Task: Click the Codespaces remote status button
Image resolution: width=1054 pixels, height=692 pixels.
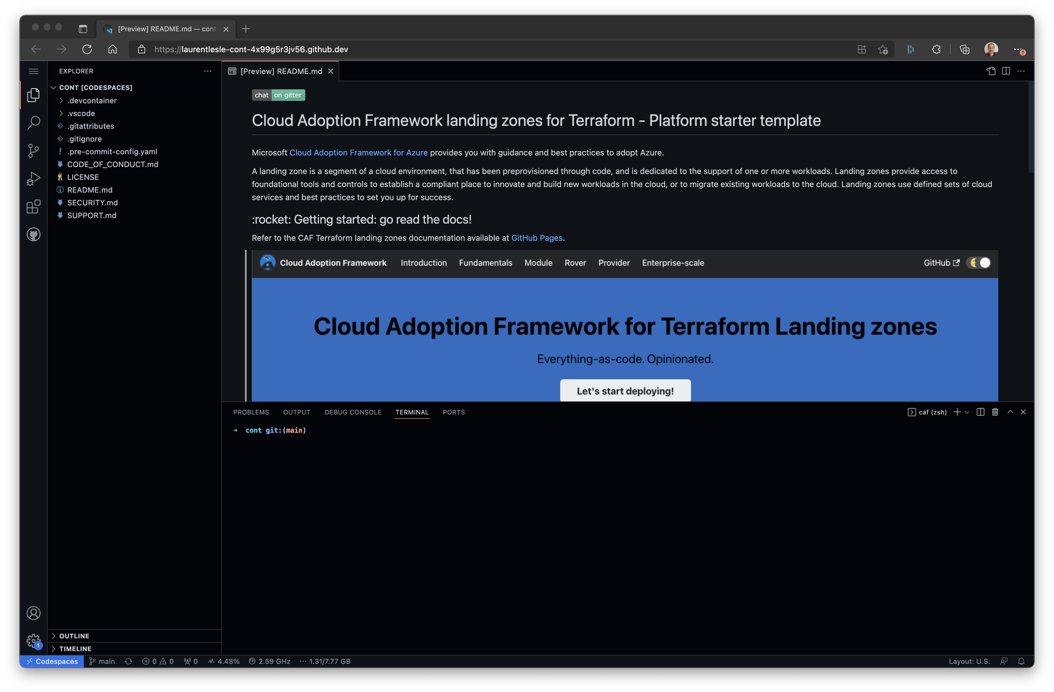Action: [52, 661]
